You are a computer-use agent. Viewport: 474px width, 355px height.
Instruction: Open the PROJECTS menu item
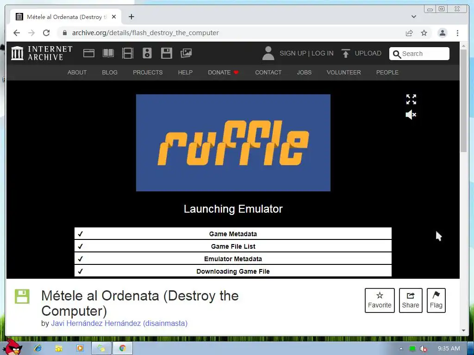coord(148,73)
